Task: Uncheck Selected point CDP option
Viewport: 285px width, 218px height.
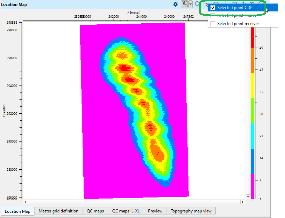Action: pos(213,8)
